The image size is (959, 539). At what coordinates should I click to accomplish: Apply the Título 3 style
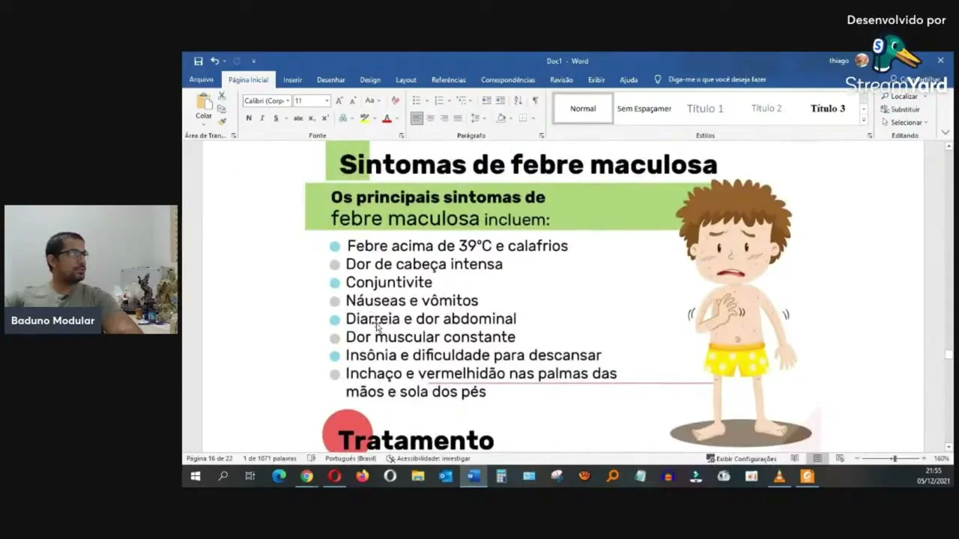(828, 109)
